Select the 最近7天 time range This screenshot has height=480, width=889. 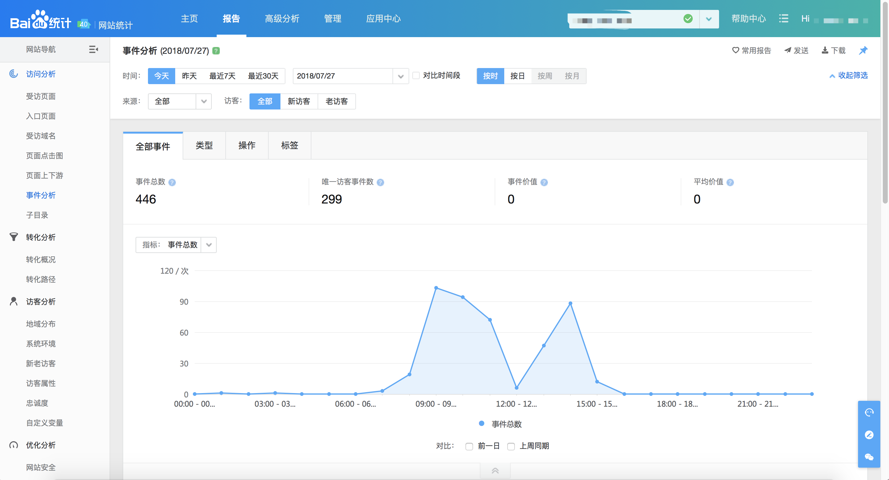[222, 76]
